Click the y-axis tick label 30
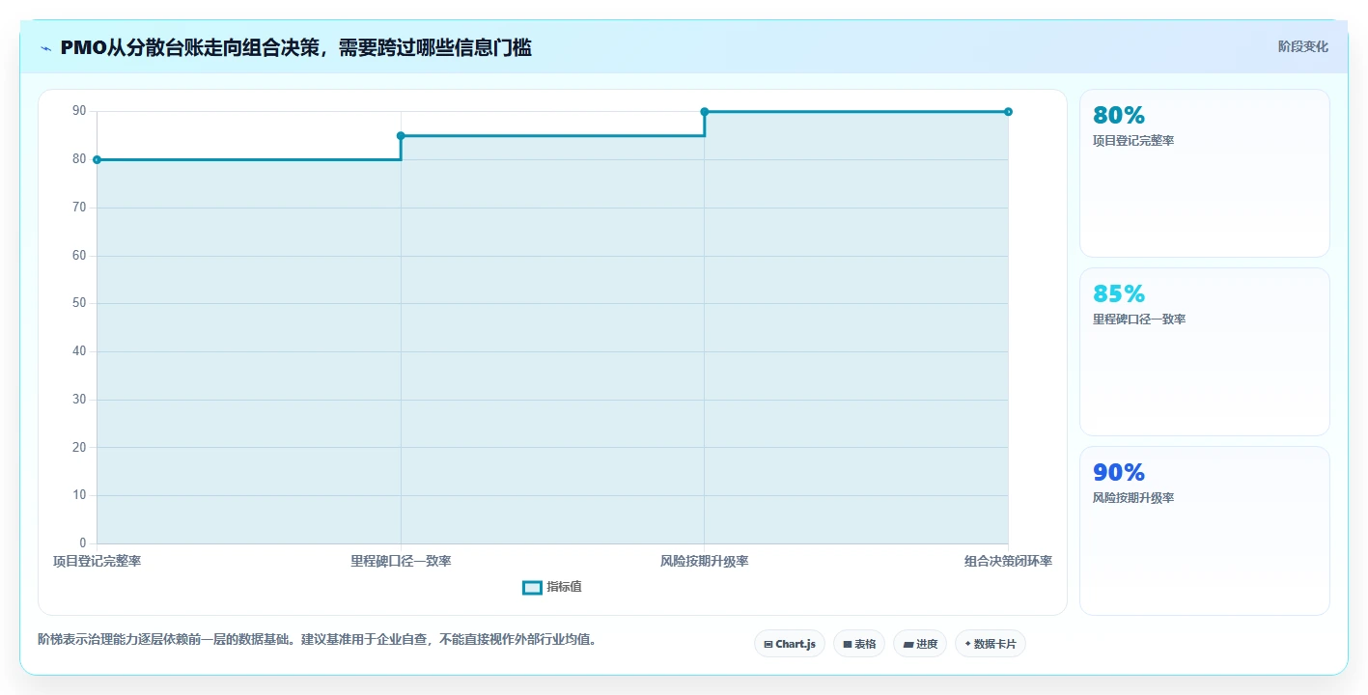Screen dimensions: 1368x695 pos(79,400)
